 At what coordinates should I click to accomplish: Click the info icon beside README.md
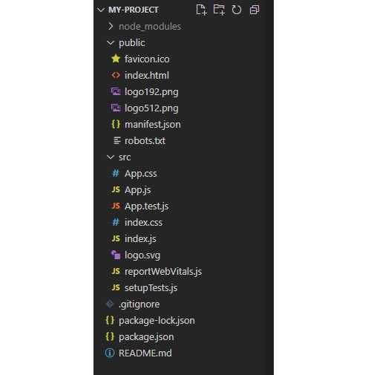[x=110, y=353]
